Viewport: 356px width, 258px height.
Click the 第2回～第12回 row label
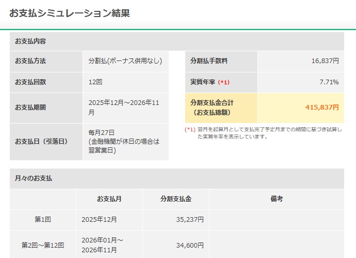click(x=43, y=245)
